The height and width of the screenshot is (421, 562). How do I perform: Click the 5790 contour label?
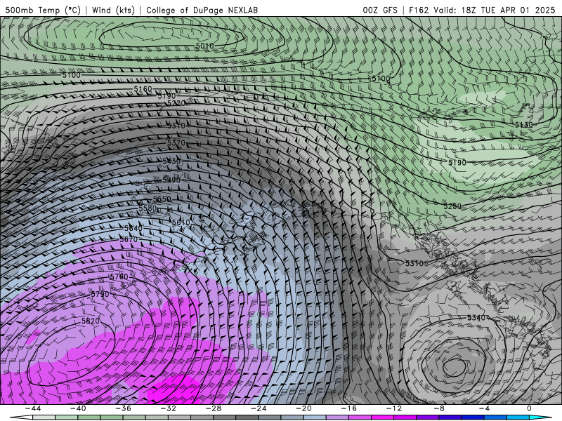click(x=100, y=294)
